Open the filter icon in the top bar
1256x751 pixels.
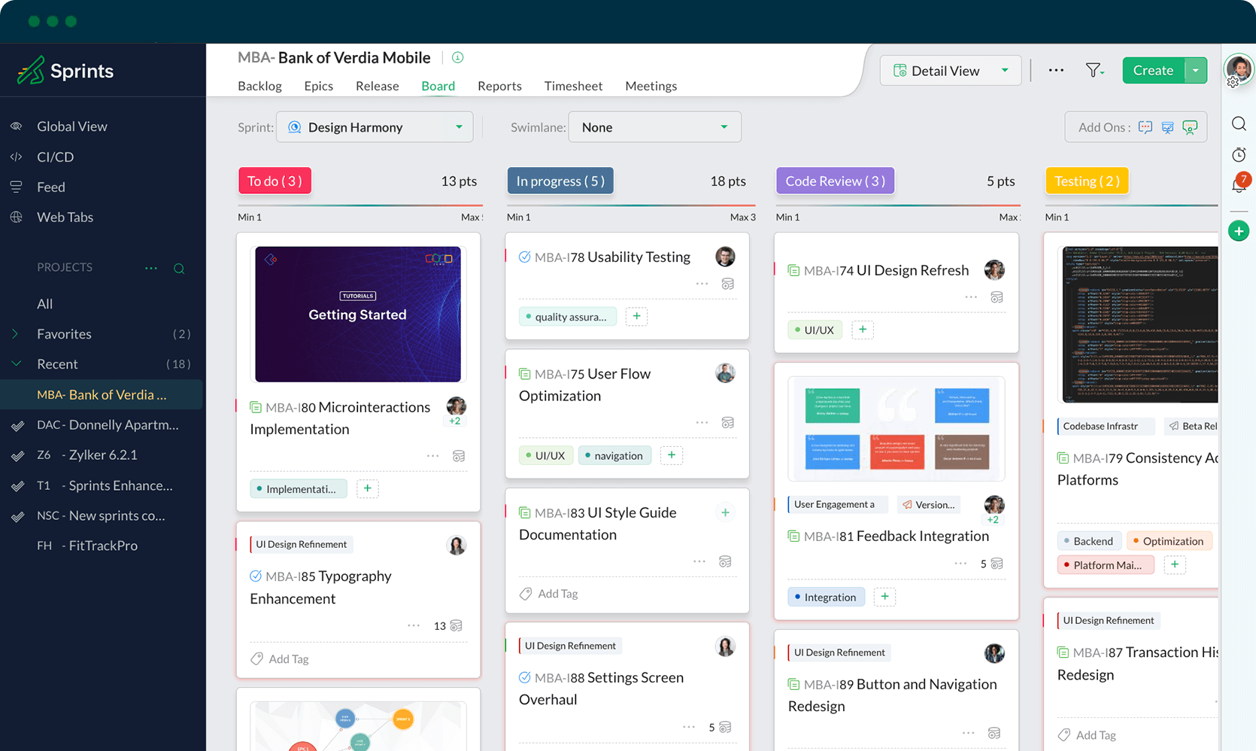1095,70
